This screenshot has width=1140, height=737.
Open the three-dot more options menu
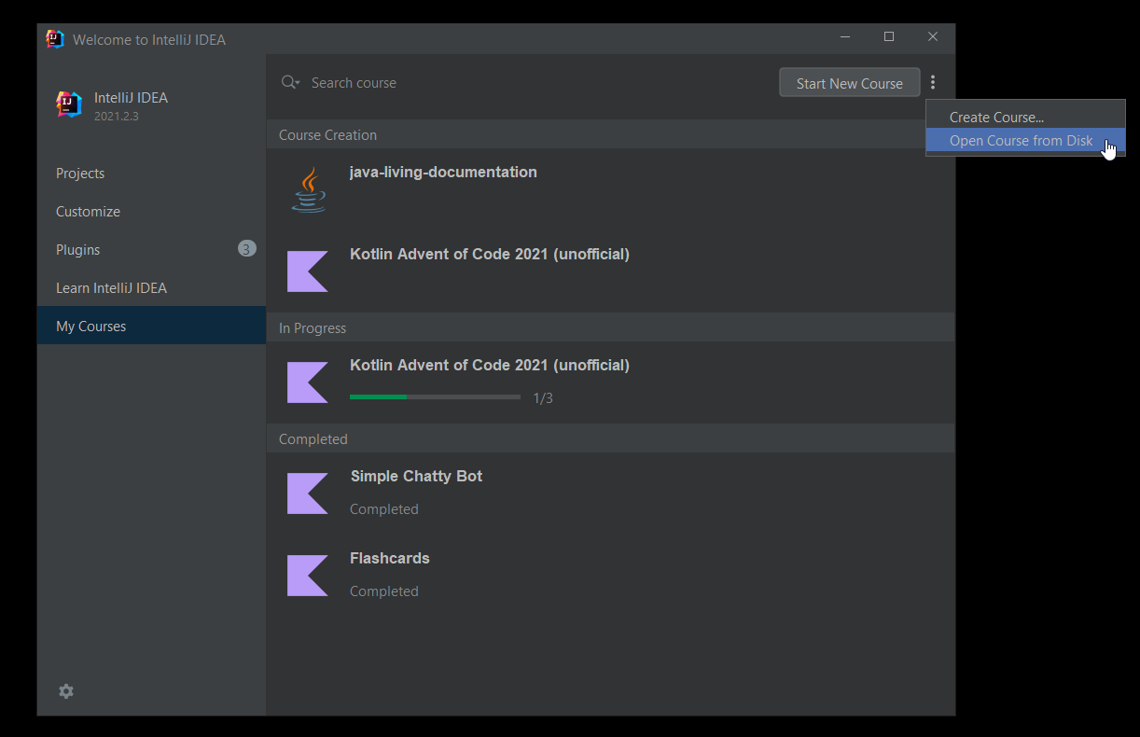point(932,83)
